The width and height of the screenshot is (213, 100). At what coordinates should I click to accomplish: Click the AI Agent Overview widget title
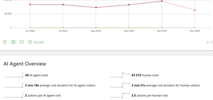tap(25, 64)
